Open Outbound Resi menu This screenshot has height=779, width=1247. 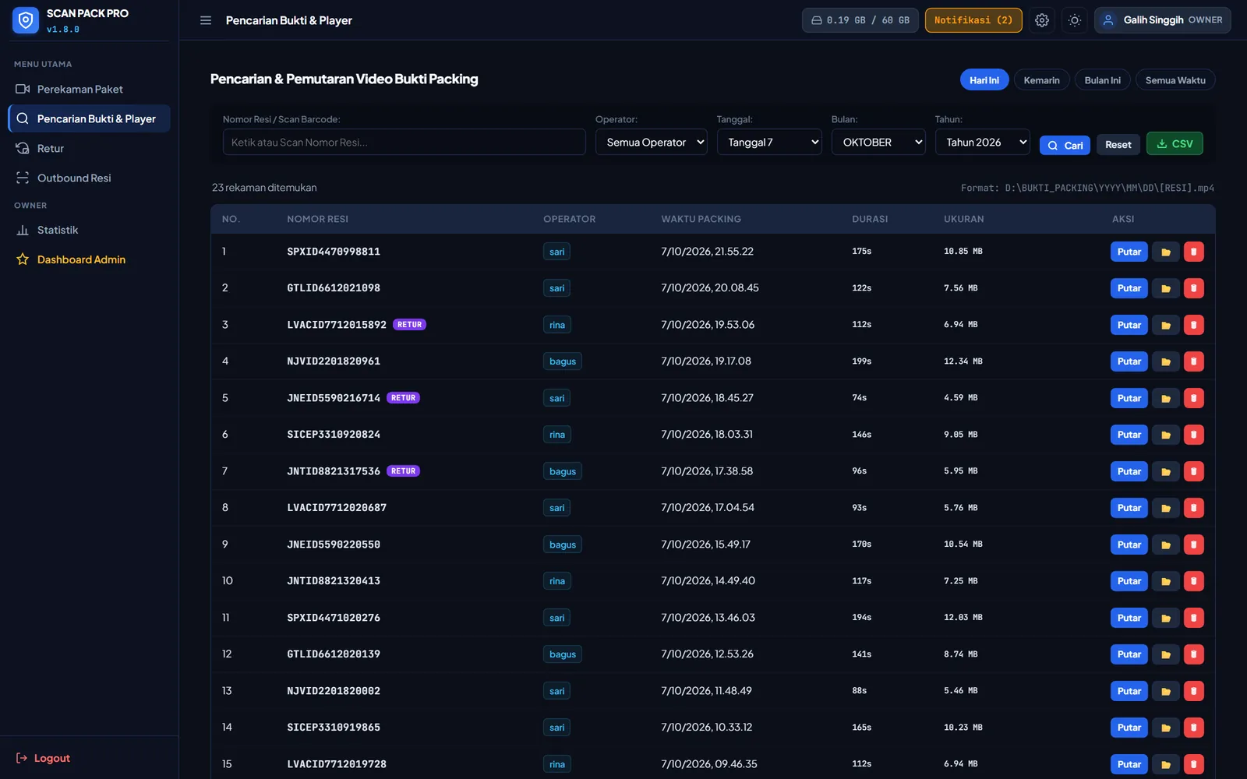click(89, 178)
